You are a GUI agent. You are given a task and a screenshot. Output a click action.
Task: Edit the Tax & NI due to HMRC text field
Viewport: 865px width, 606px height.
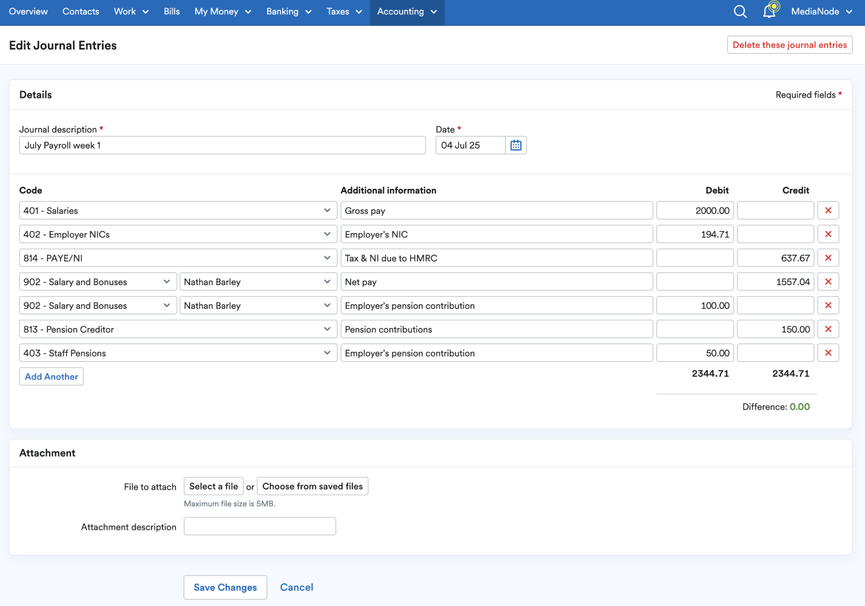click(x=496, y=257)
